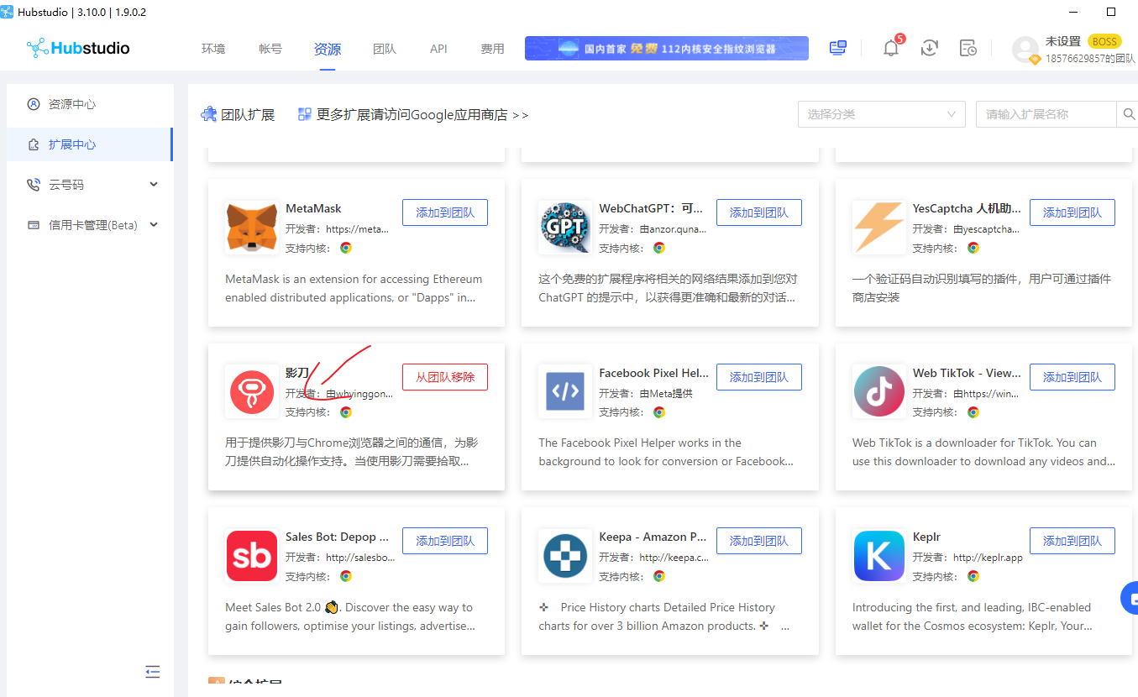Add Keplr to the team
Image resolution: width=1138 pixels, height=697 pixels.
click(1072, 541)
